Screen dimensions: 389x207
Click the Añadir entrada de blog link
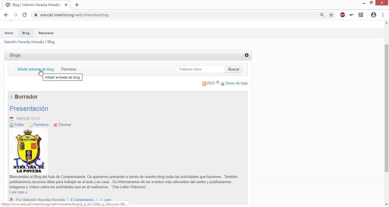click(x=35, y=69)
